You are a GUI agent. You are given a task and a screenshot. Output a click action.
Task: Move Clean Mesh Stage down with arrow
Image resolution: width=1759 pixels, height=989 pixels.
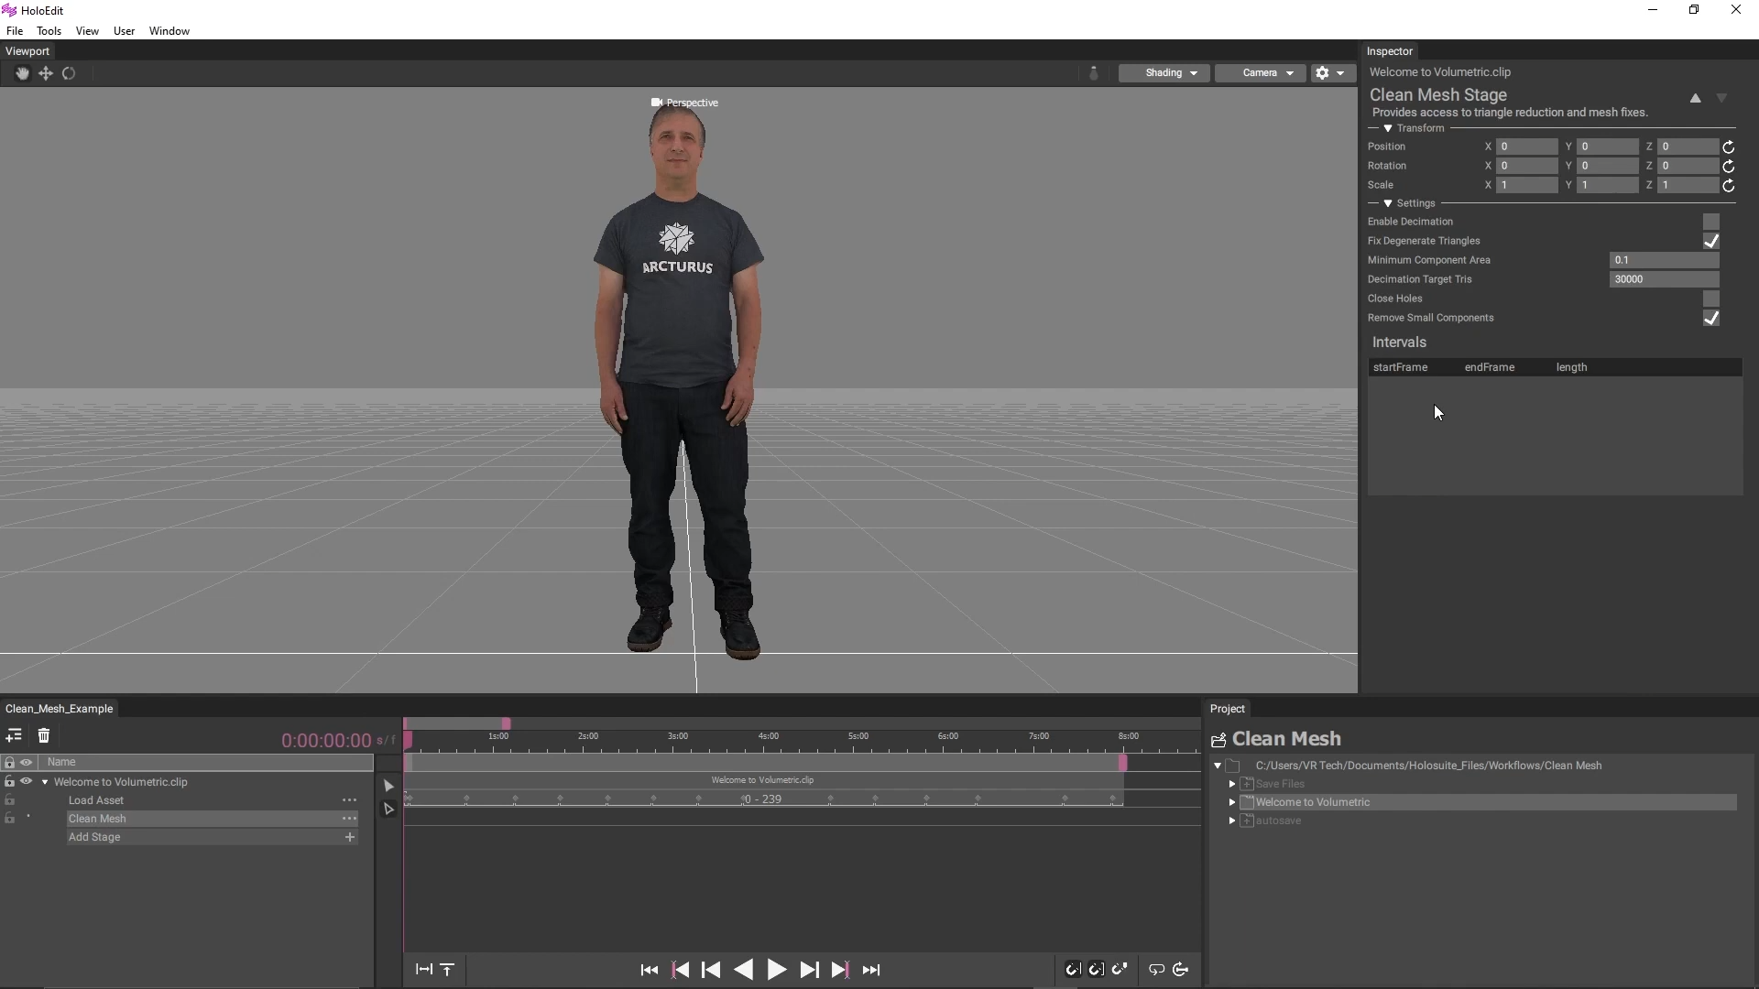[1721, 98]
